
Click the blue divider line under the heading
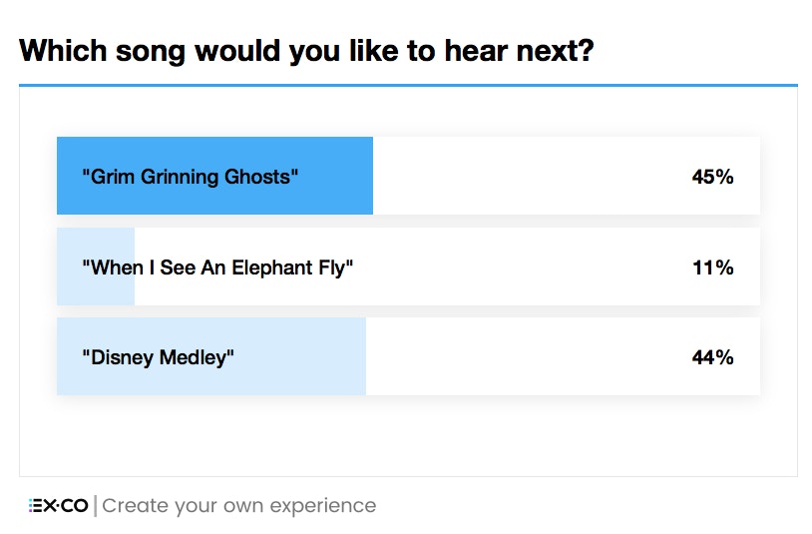[x=408, y=85]
